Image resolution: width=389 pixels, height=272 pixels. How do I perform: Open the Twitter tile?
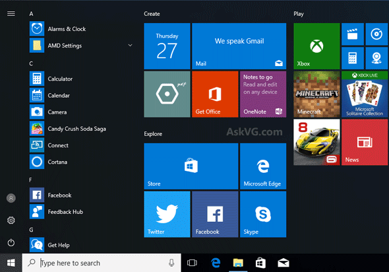167,214
